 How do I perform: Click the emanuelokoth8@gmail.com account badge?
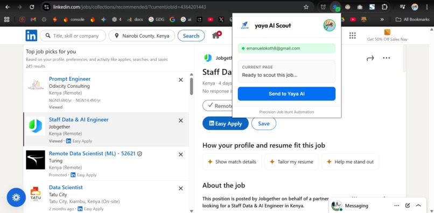pos(286,48)
